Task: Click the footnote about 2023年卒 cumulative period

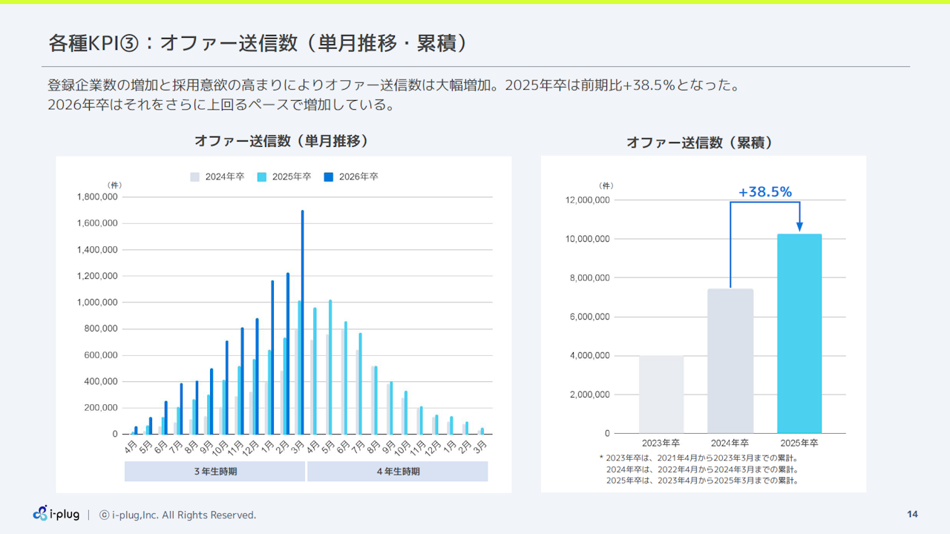Action: pos(698,458)
